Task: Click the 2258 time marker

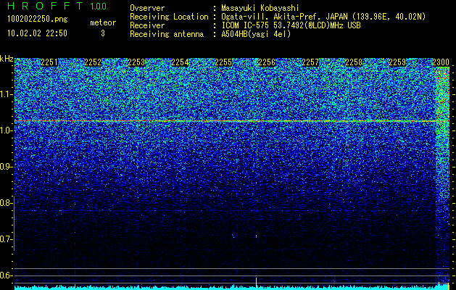Action: coord(354,62)
